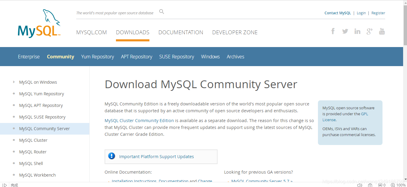Open the GPL License link
407x187 pixels.
tap(365, 114)
